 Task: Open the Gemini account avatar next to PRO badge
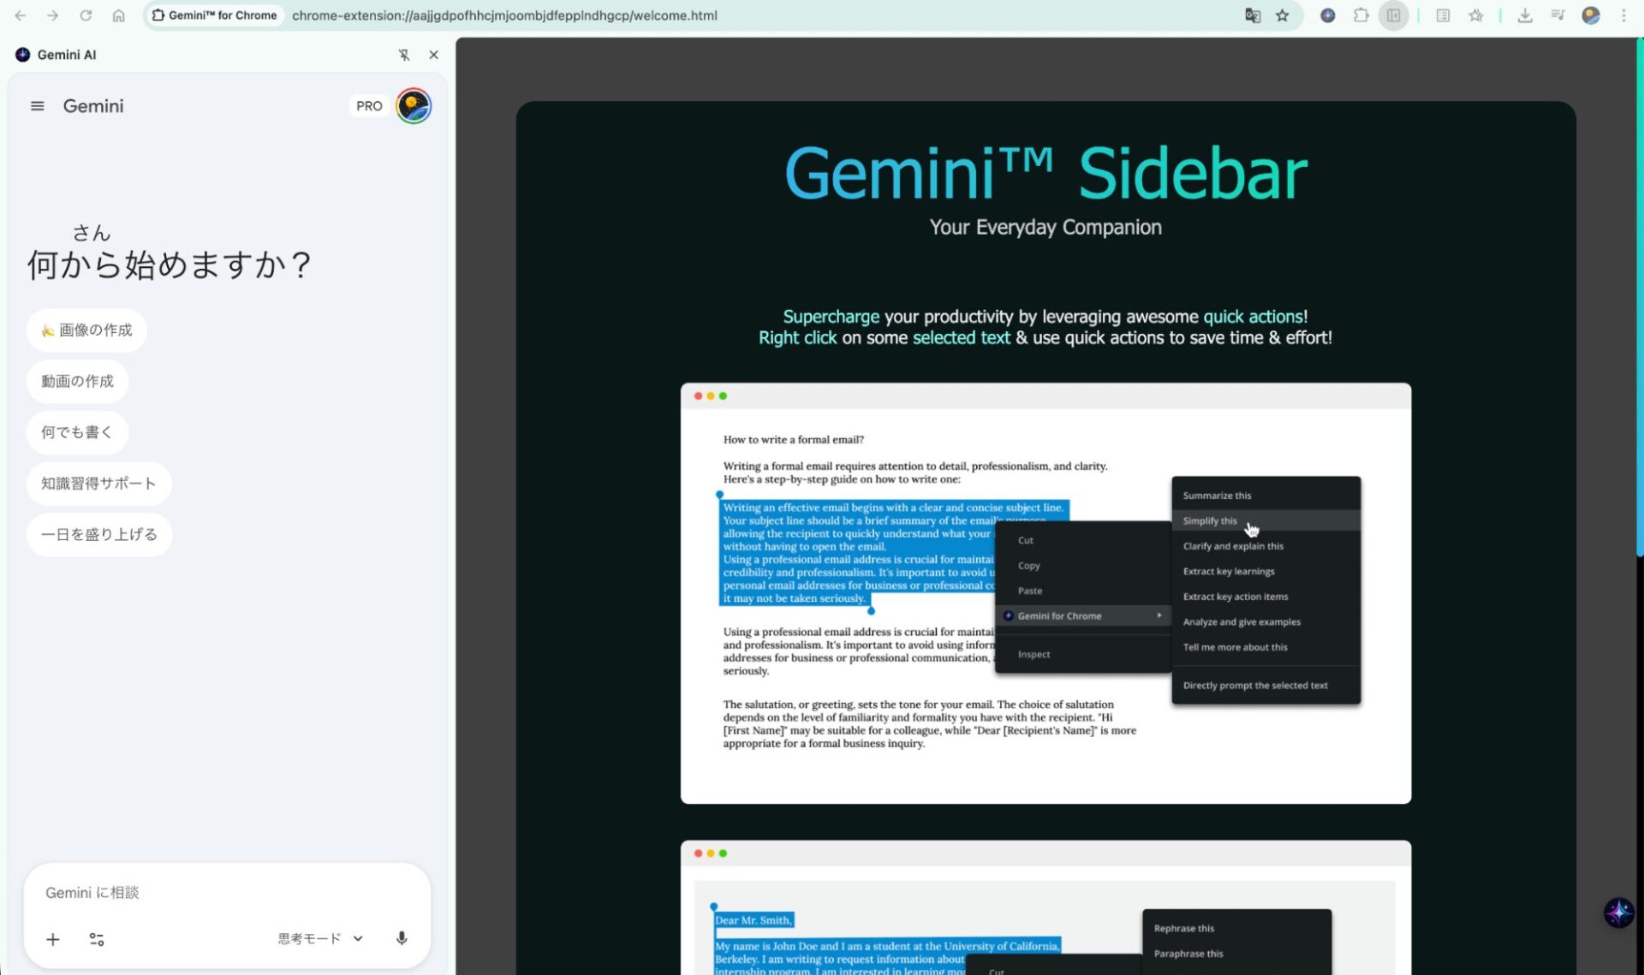pyautogui.click(x=414, y=105)
